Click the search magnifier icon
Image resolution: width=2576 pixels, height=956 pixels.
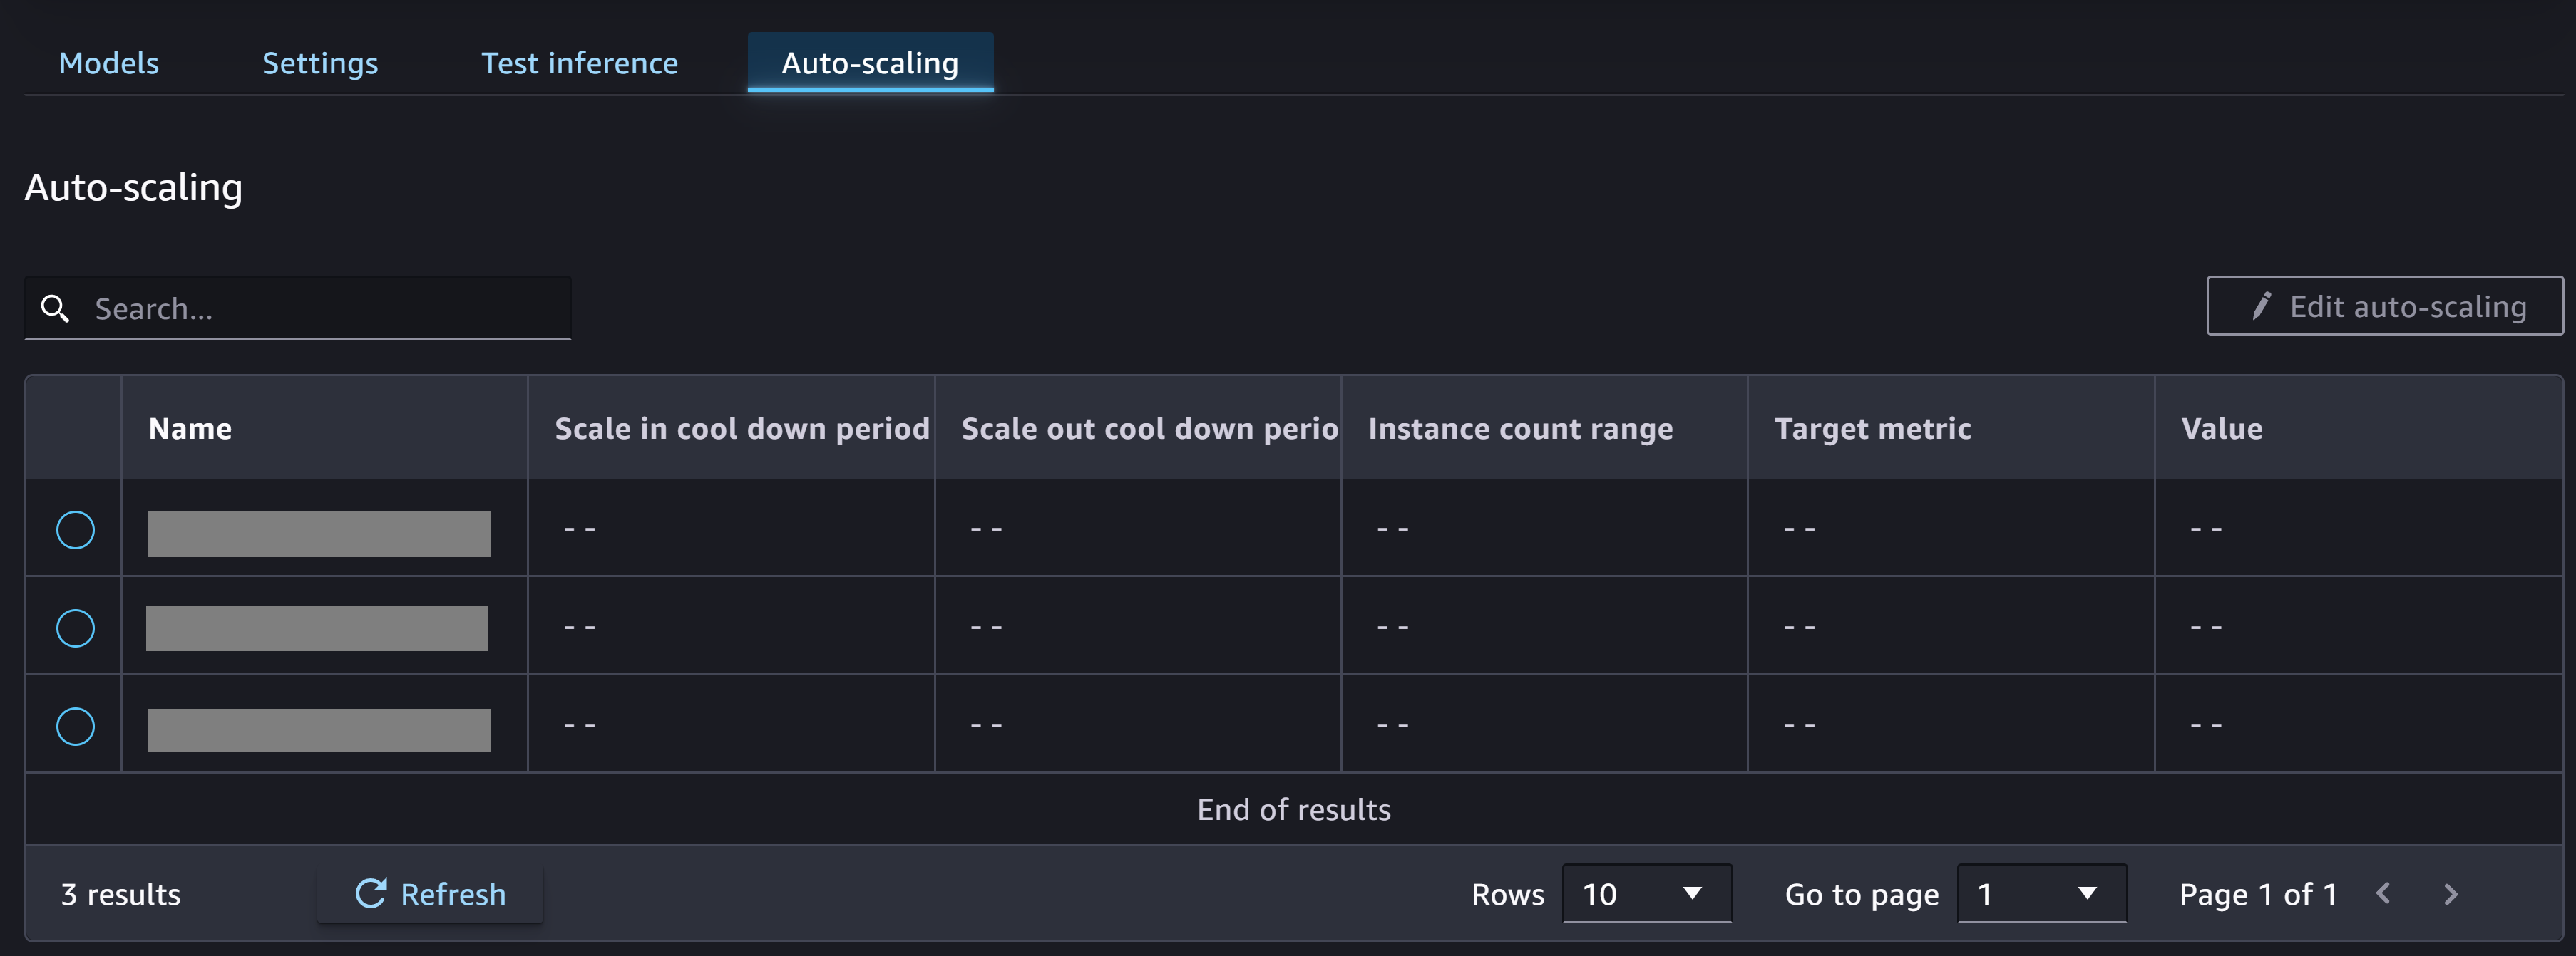(56, 308)
